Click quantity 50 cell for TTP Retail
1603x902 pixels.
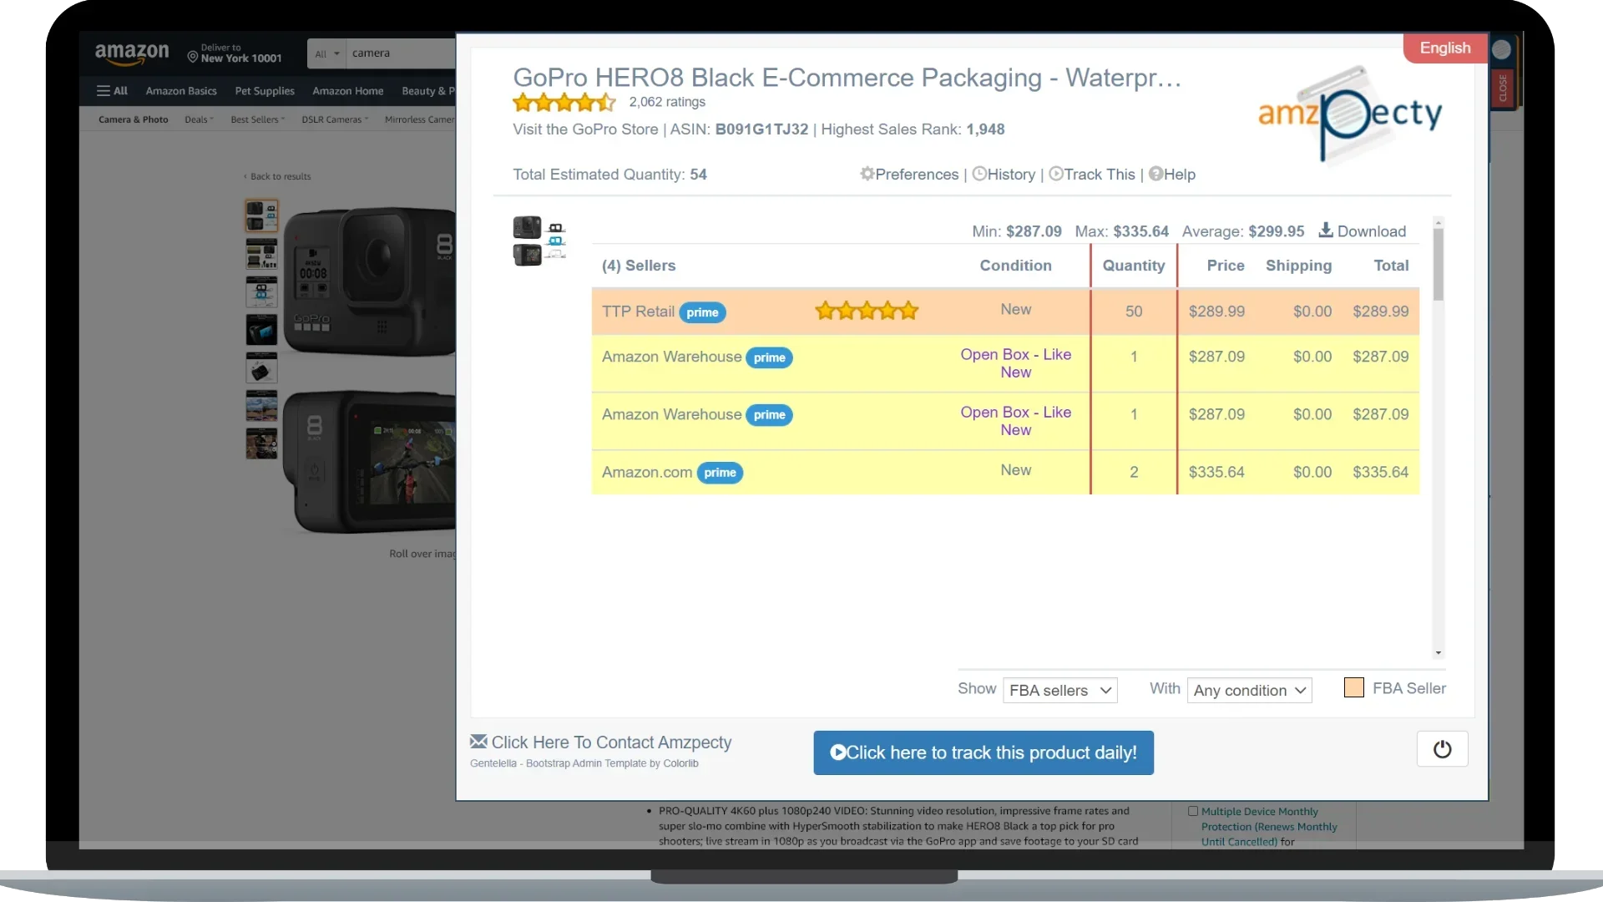[x=1133, y=312]
